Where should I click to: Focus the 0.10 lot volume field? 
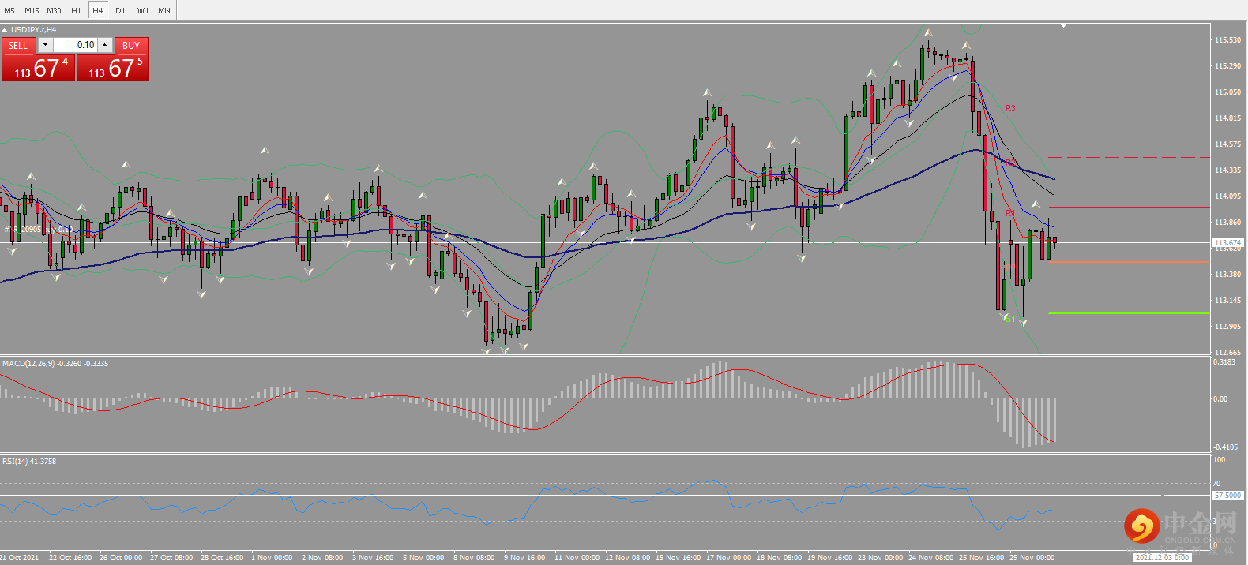tap(75, 45)
